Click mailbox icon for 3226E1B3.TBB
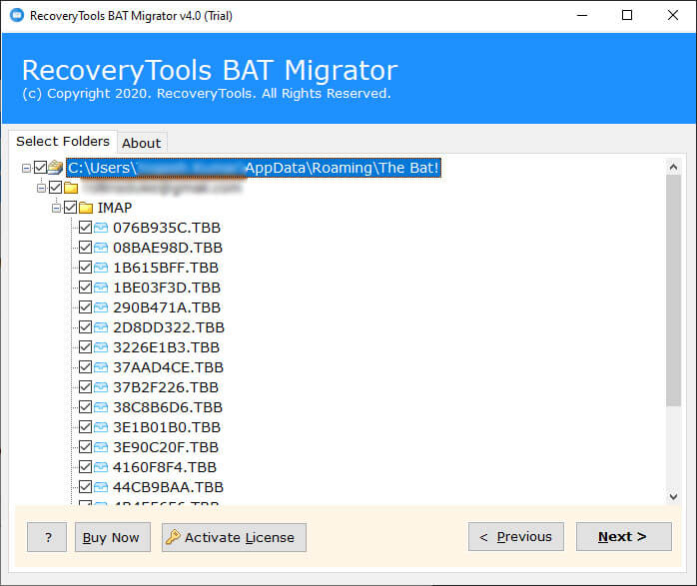 point(101,347)
